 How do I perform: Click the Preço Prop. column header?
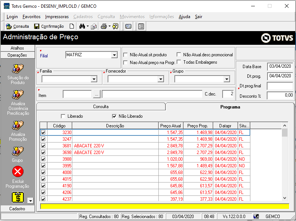[x=198, y=125]
